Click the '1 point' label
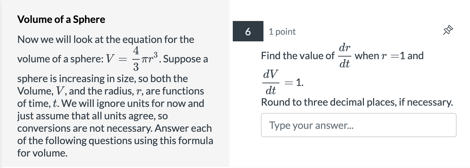 tap(282, 31)
